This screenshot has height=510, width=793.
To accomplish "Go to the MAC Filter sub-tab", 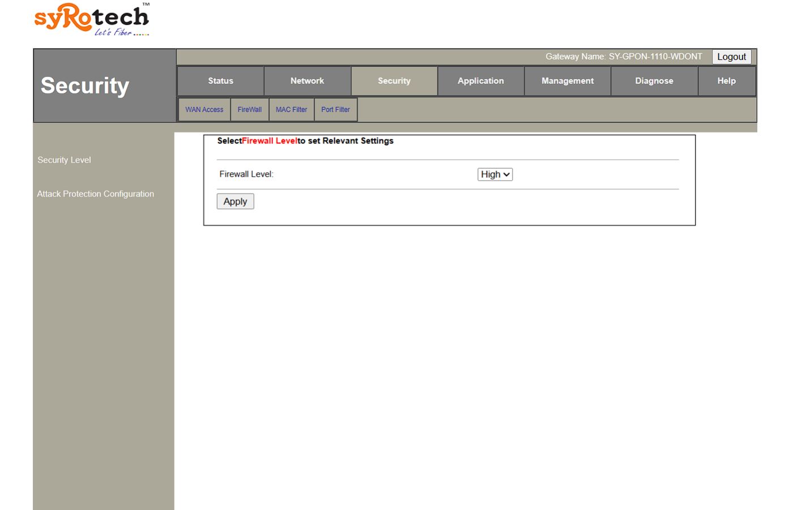I will (x=291, y=110).
